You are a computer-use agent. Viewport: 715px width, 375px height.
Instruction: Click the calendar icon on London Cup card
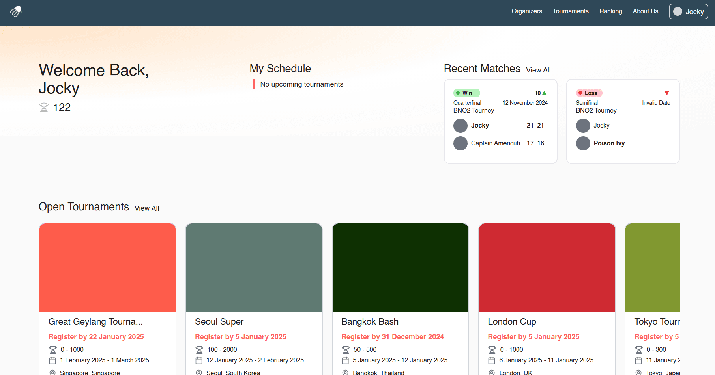pyautogui.click(x=492, y=360)
